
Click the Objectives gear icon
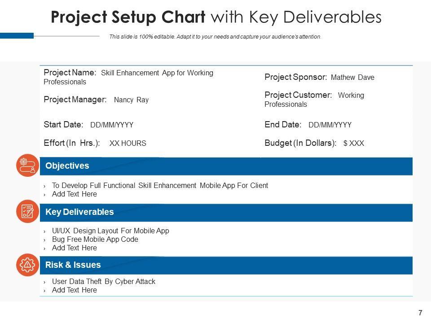click(x=27, y=166)
